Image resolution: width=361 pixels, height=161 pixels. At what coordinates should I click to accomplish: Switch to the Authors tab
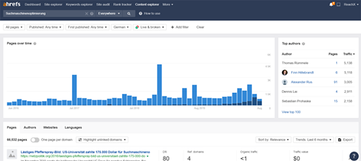(30, 127)
